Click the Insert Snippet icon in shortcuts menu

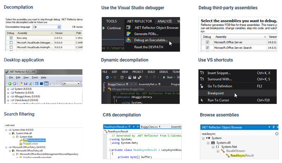click(x=202, y=73)
